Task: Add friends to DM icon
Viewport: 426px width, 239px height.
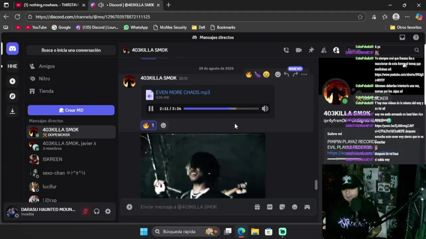Action: point(324,50)
